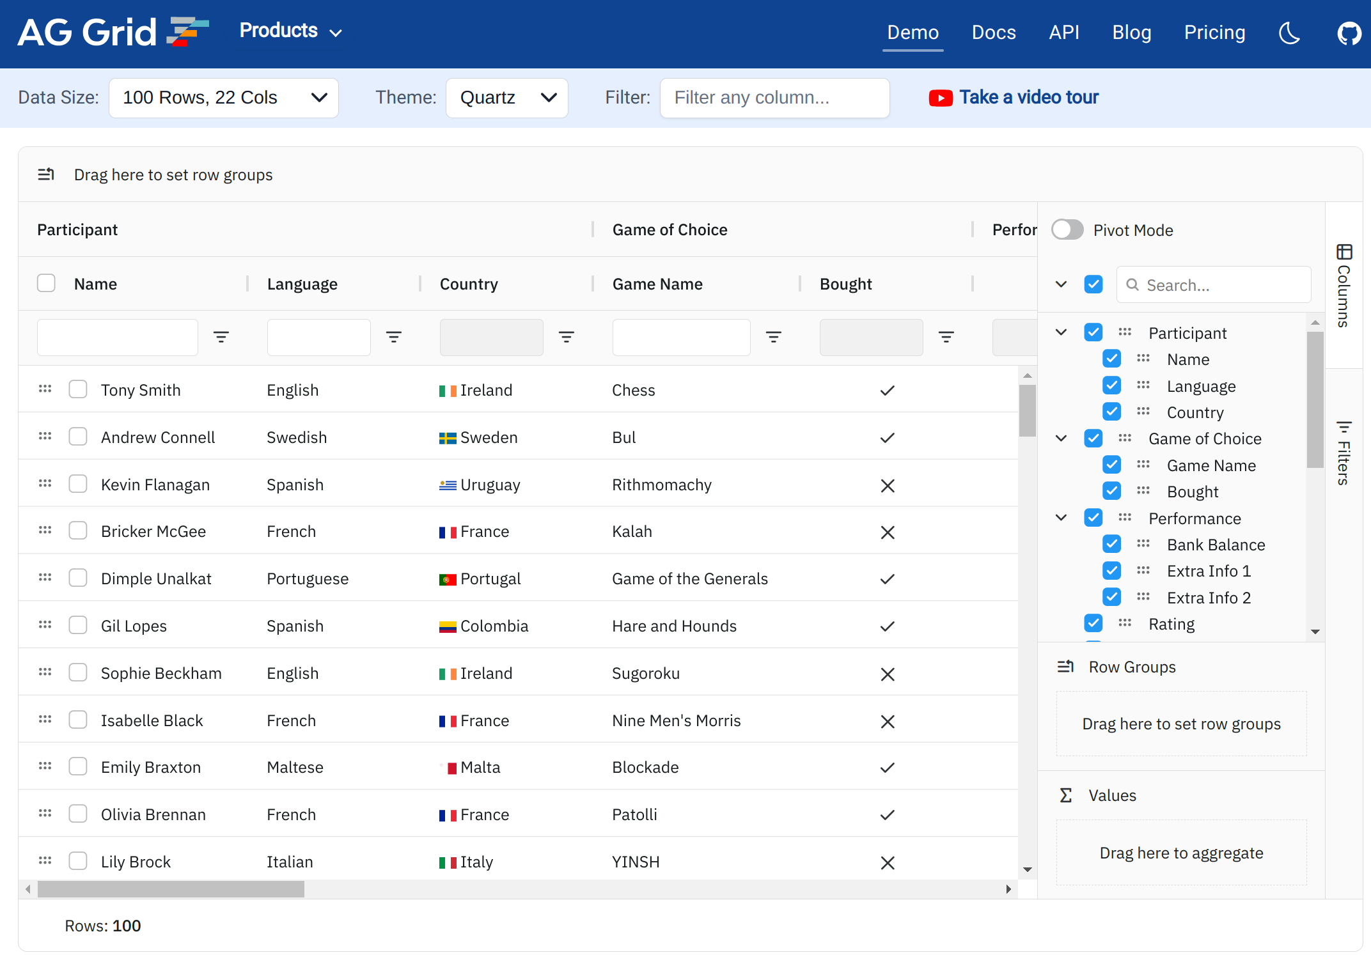Click the YouTube video tour icon

click(x=941, y=98)
